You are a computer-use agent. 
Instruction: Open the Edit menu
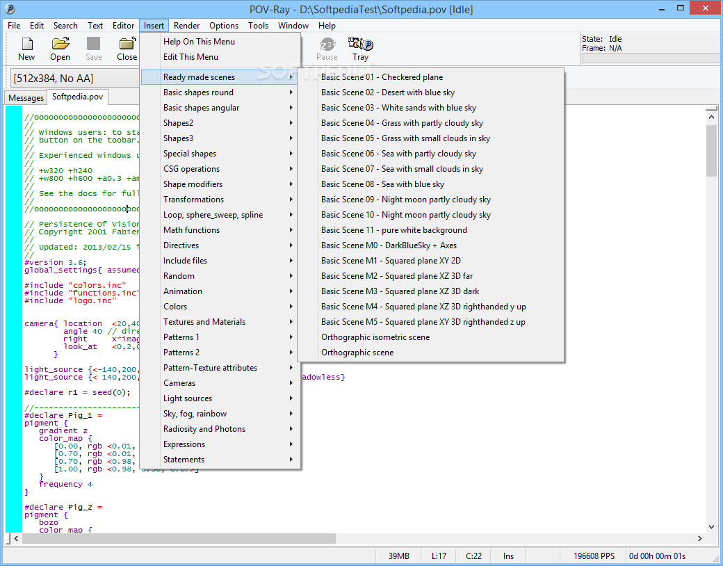(37, 25)
